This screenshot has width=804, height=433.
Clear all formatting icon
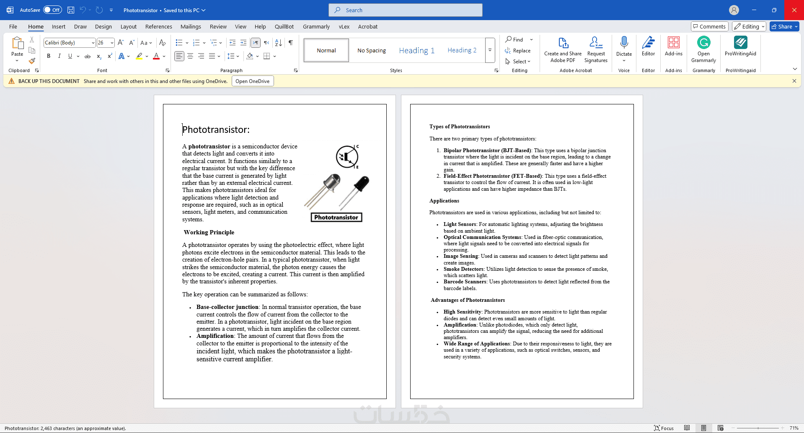[163, 42]
